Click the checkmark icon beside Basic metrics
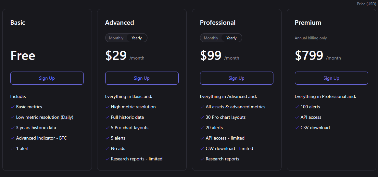The image size is (378, 177). [12, 107]
